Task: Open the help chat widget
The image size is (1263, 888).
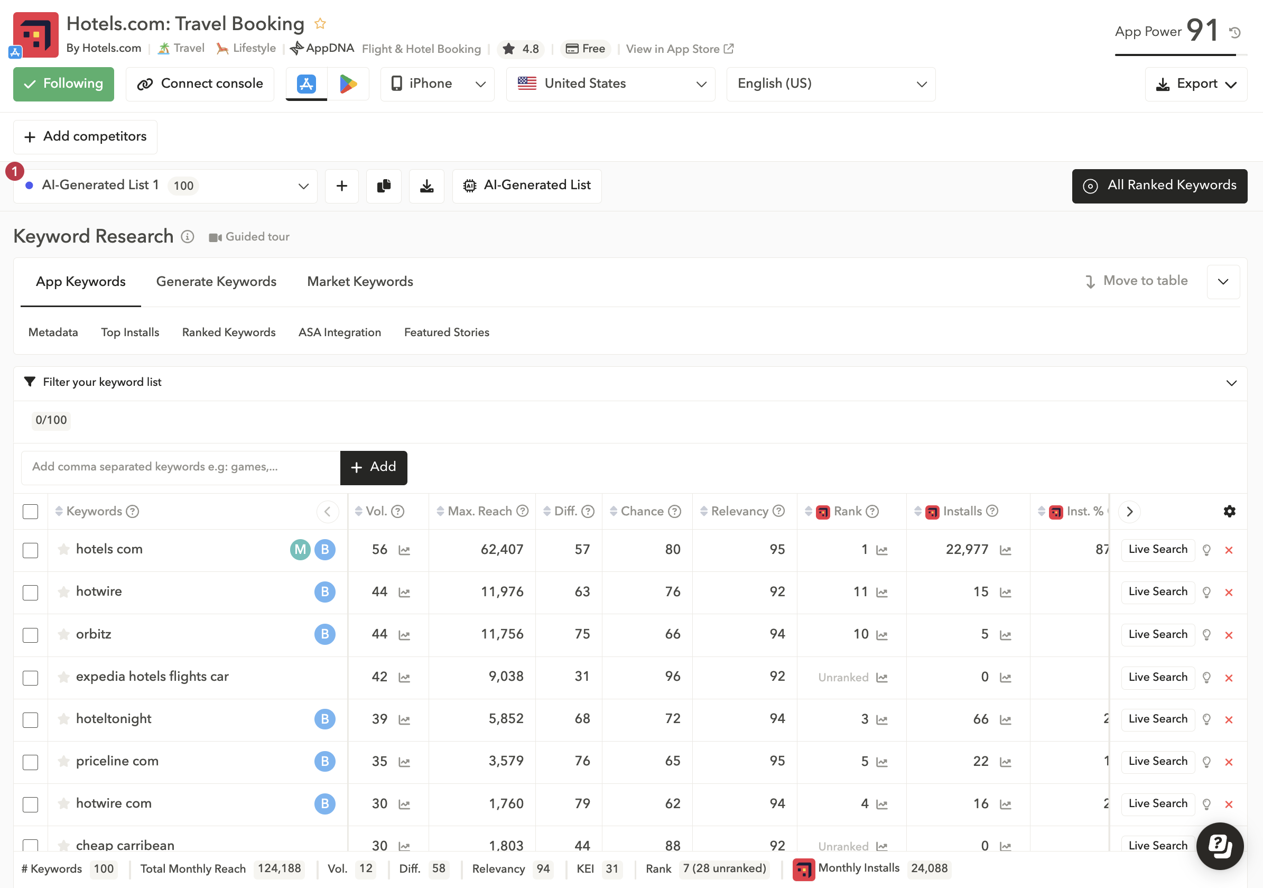Action: [x=1220, y=846]
